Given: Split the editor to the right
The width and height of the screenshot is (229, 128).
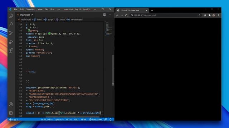Looking at the screenshot, I should point(104,15).
